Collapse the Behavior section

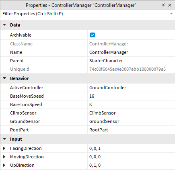coord(4,78)
